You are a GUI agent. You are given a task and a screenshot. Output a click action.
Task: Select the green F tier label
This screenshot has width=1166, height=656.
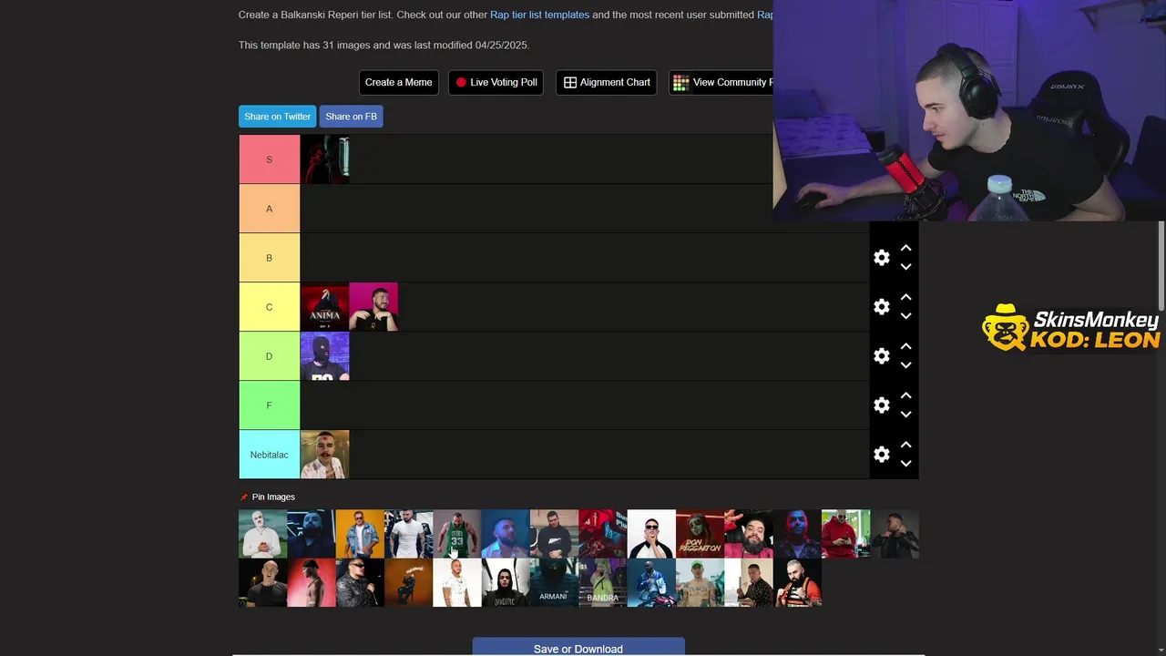pyautogui.click(x=269, y=405)
